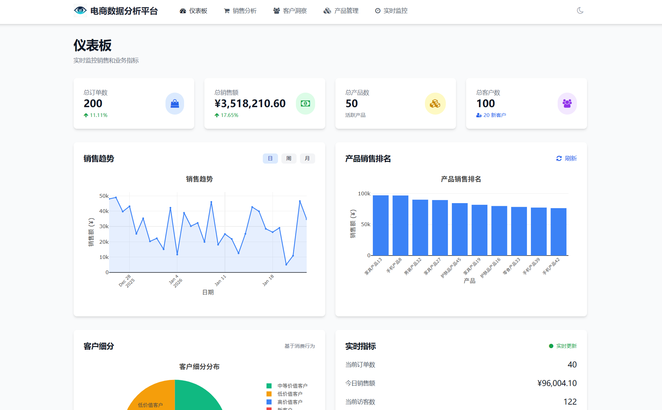
Task: Click the boxes icon on 总产品数 card
Action: [x=435, y=103]
